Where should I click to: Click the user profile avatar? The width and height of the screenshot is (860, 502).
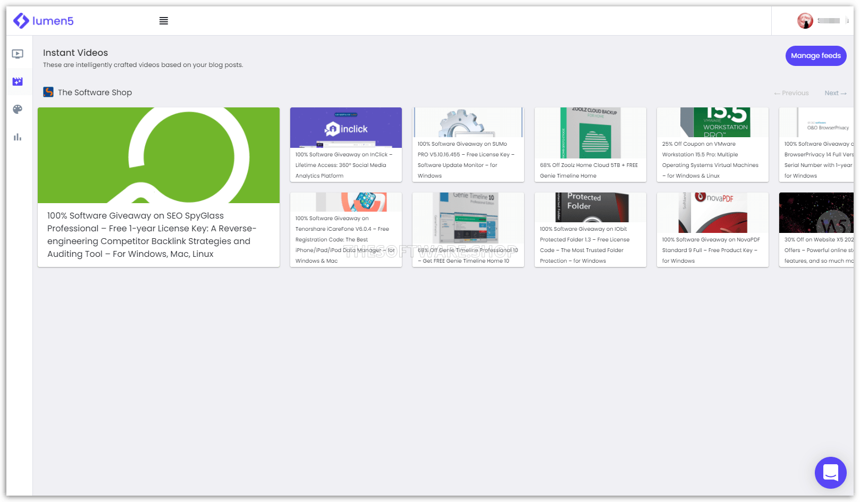[x=805, y=21]
